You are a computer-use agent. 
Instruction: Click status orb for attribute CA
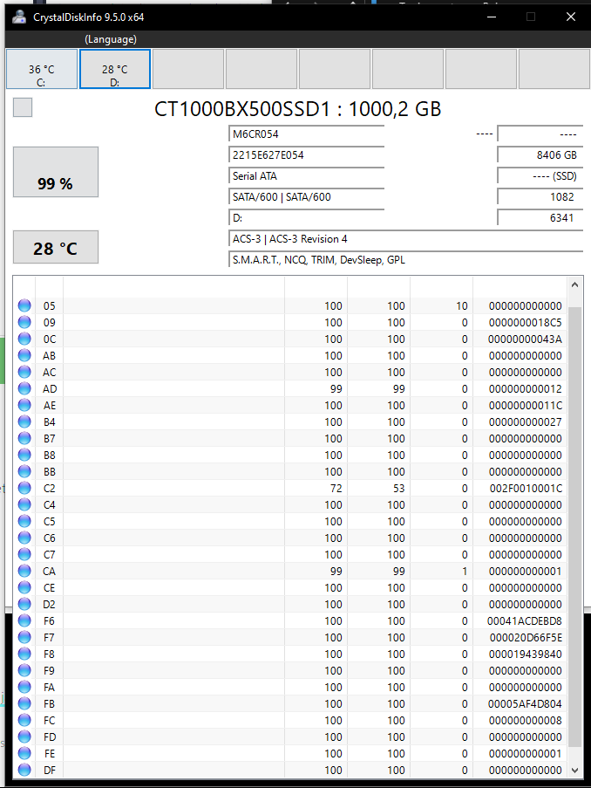pyautogui.click(x=24, y=571)
